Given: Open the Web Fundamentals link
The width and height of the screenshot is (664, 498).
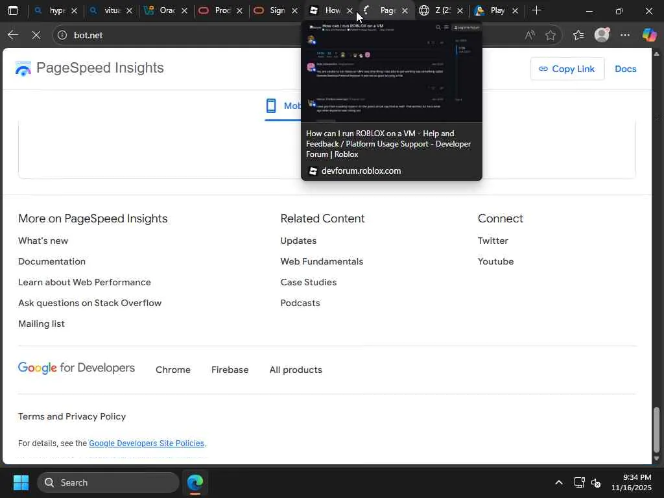Looking at the screenshot, I should [322, 261].
